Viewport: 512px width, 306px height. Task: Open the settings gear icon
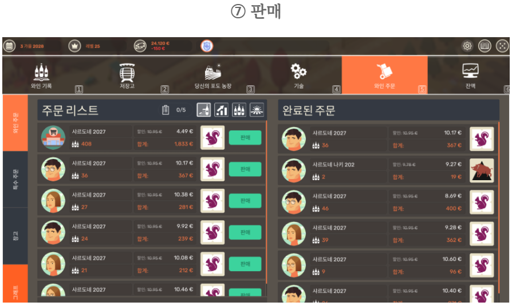click(467, 46)
